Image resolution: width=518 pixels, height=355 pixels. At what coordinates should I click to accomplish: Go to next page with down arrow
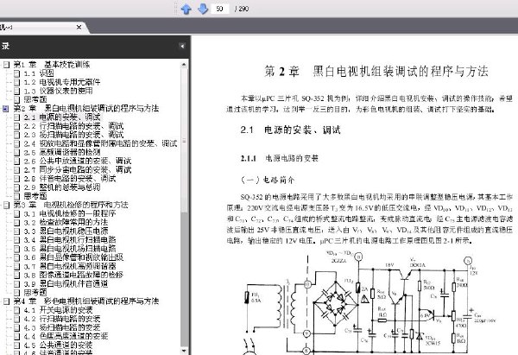tap(203, 9)
